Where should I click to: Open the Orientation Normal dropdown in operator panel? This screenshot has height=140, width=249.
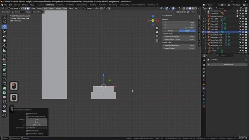(x=37, y=128)
